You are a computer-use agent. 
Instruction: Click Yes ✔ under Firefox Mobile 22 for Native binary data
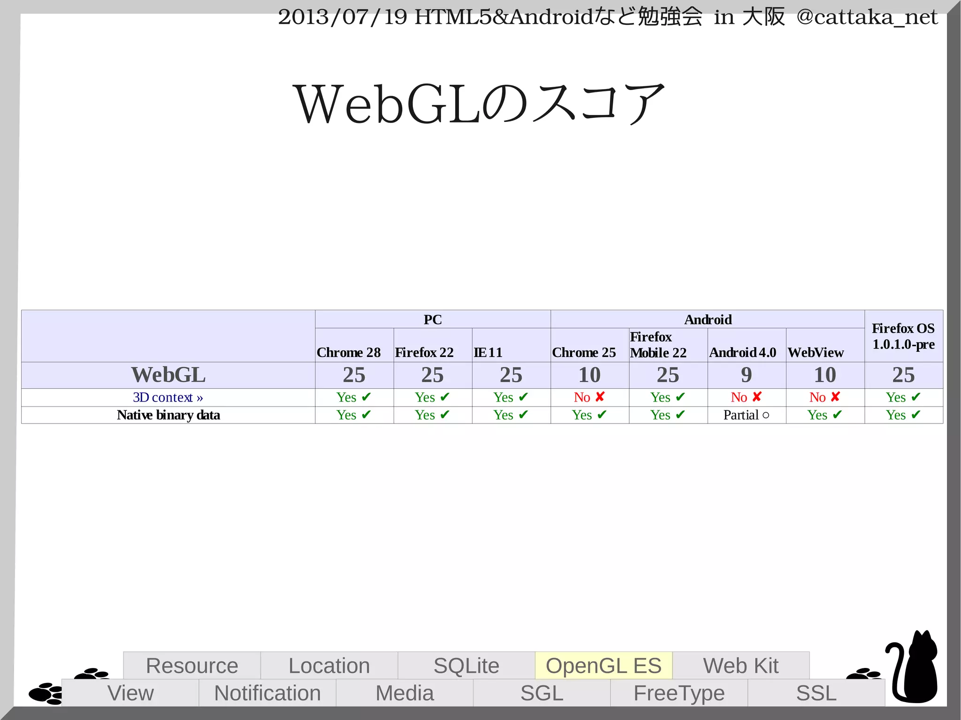point(668,415)
